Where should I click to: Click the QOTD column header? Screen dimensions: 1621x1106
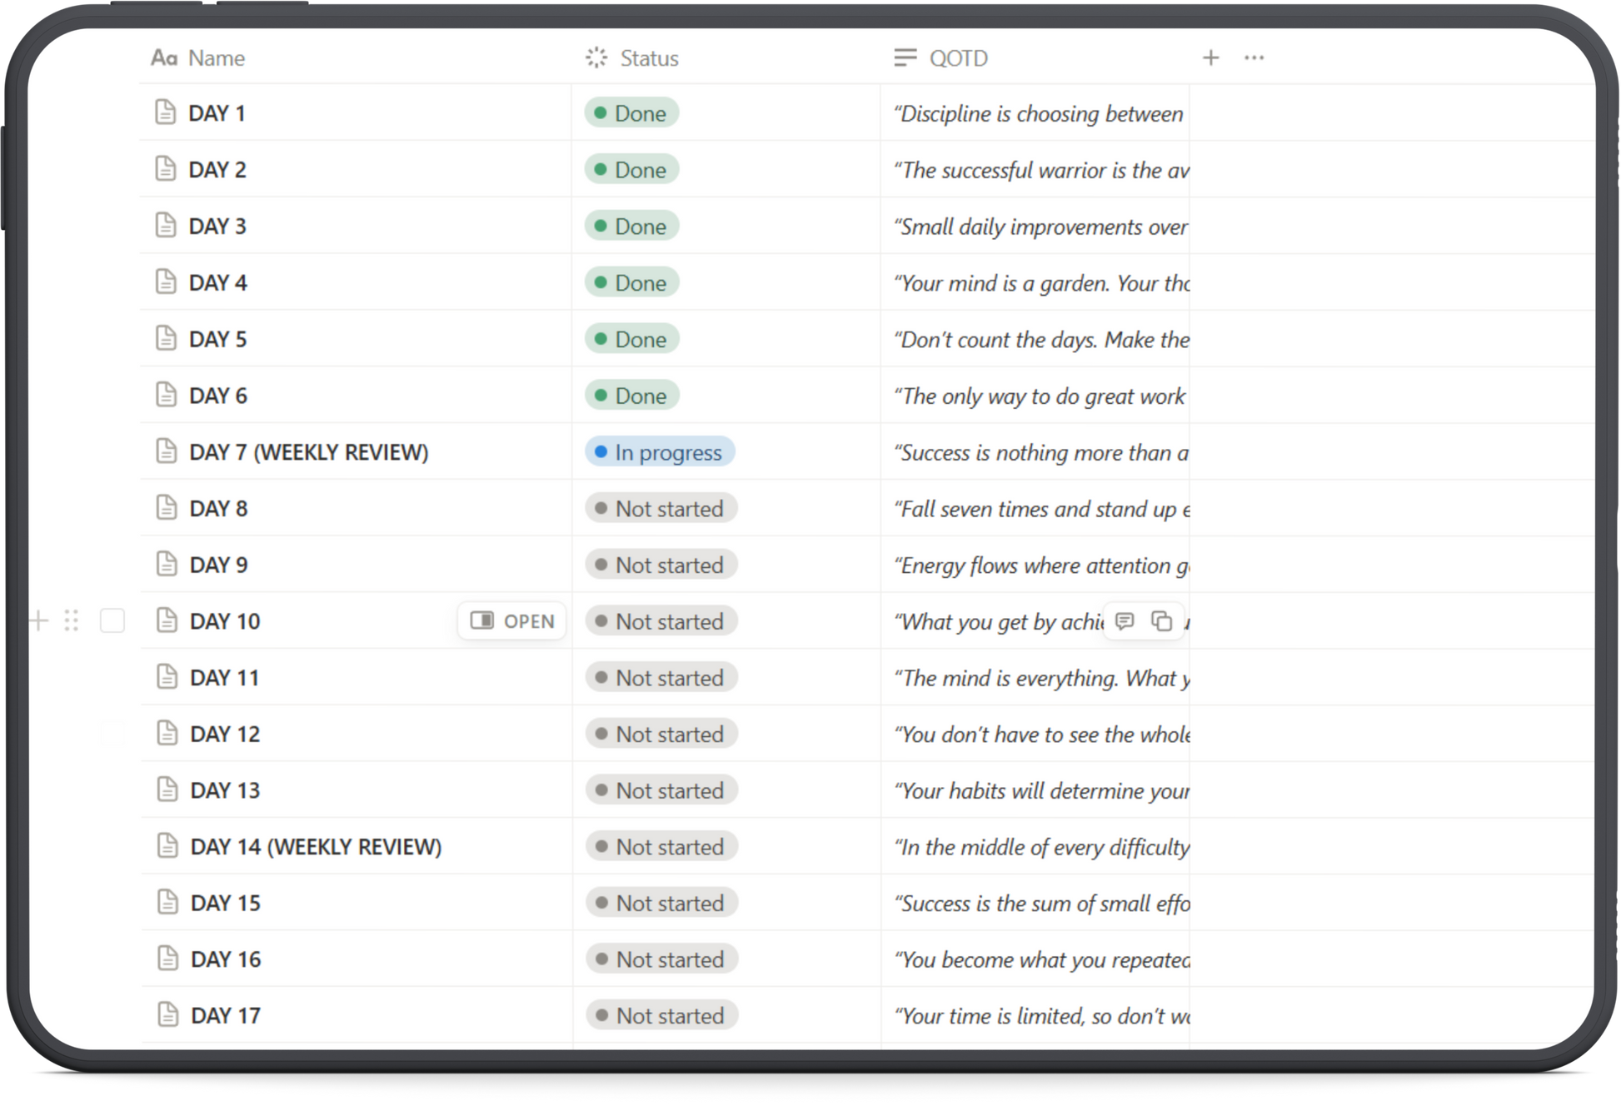click(x=940, y=57)
